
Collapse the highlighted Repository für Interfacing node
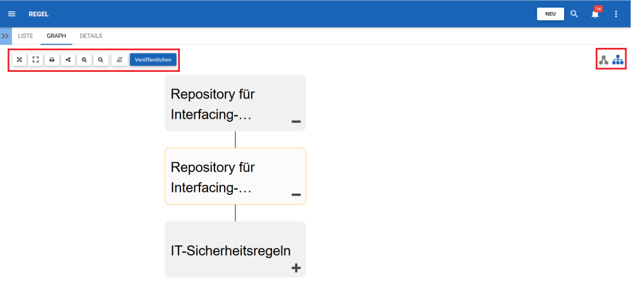(296, 194)
